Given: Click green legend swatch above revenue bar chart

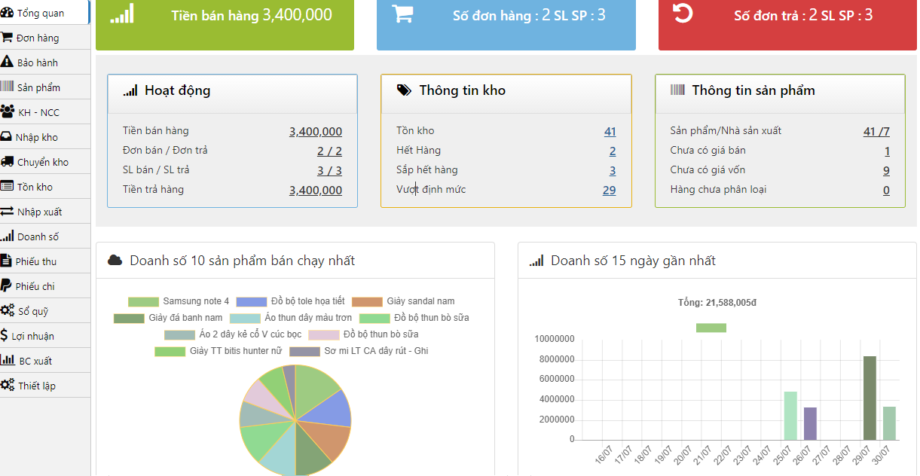Looking at the screenshot, I should point(711,328).
